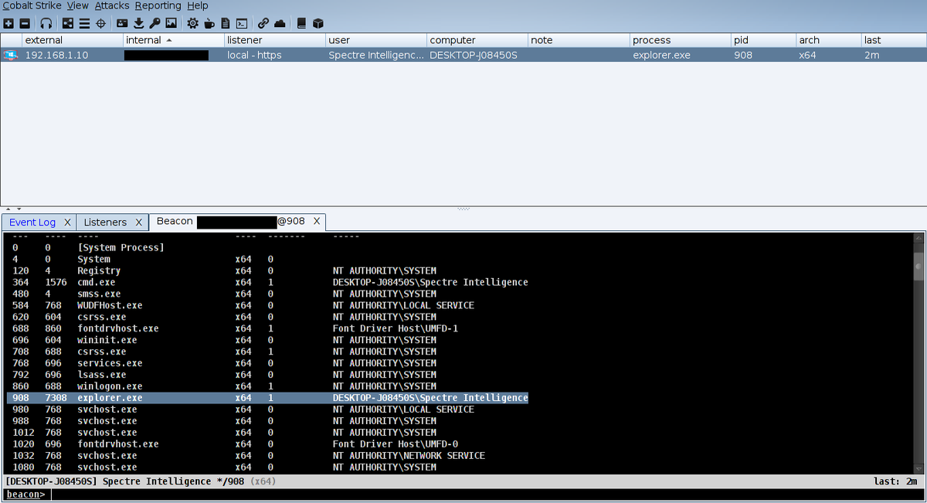
Task: Sort sessions by listener column
Action: click(275, 39)
